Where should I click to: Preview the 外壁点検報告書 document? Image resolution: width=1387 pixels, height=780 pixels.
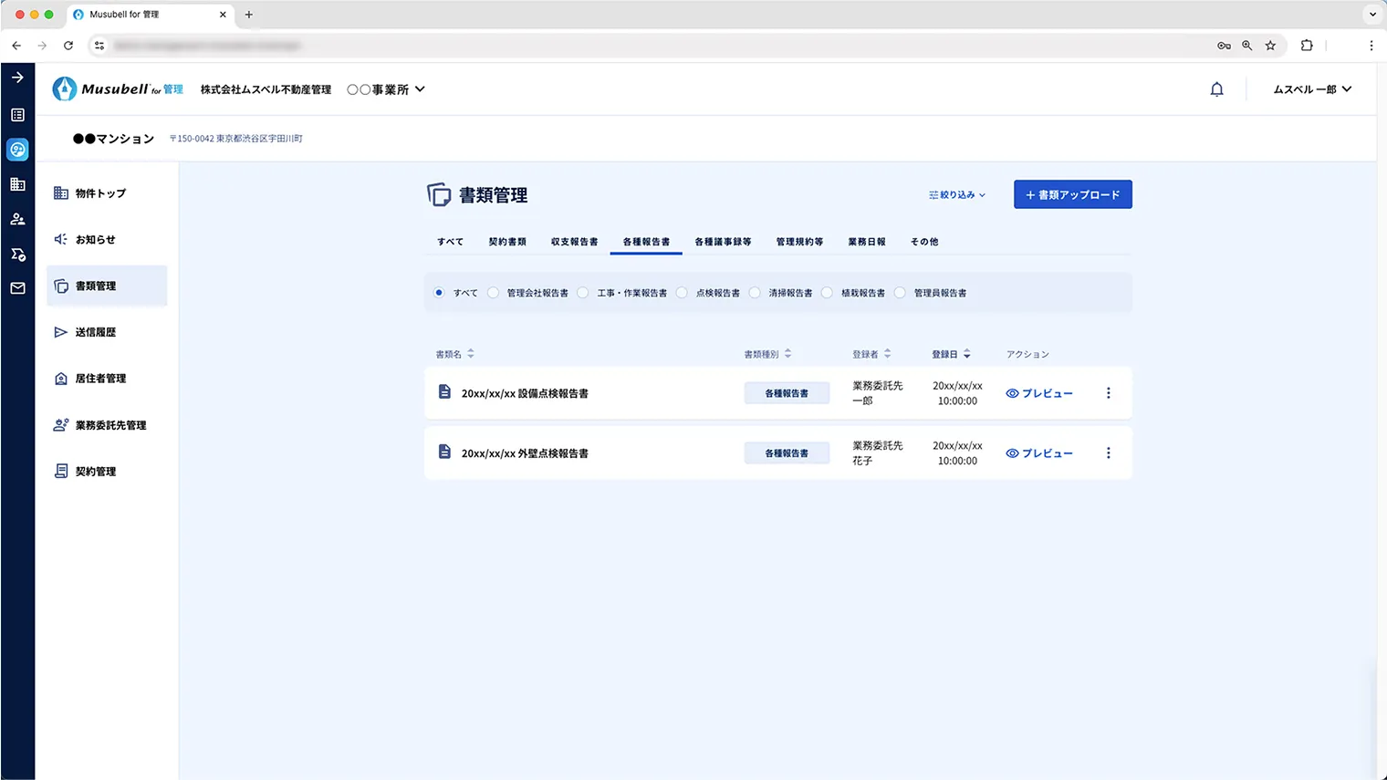pyautogui.click(x=1039, y=452)
